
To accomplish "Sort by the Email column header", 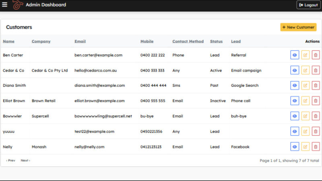I will point(80,41).
